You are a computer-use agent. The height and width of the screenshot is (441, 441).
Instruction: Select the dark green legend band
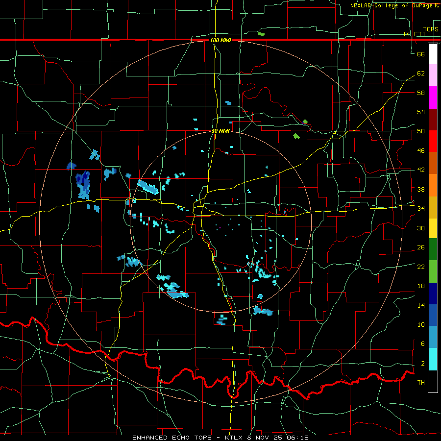click(x=433, y=249)
